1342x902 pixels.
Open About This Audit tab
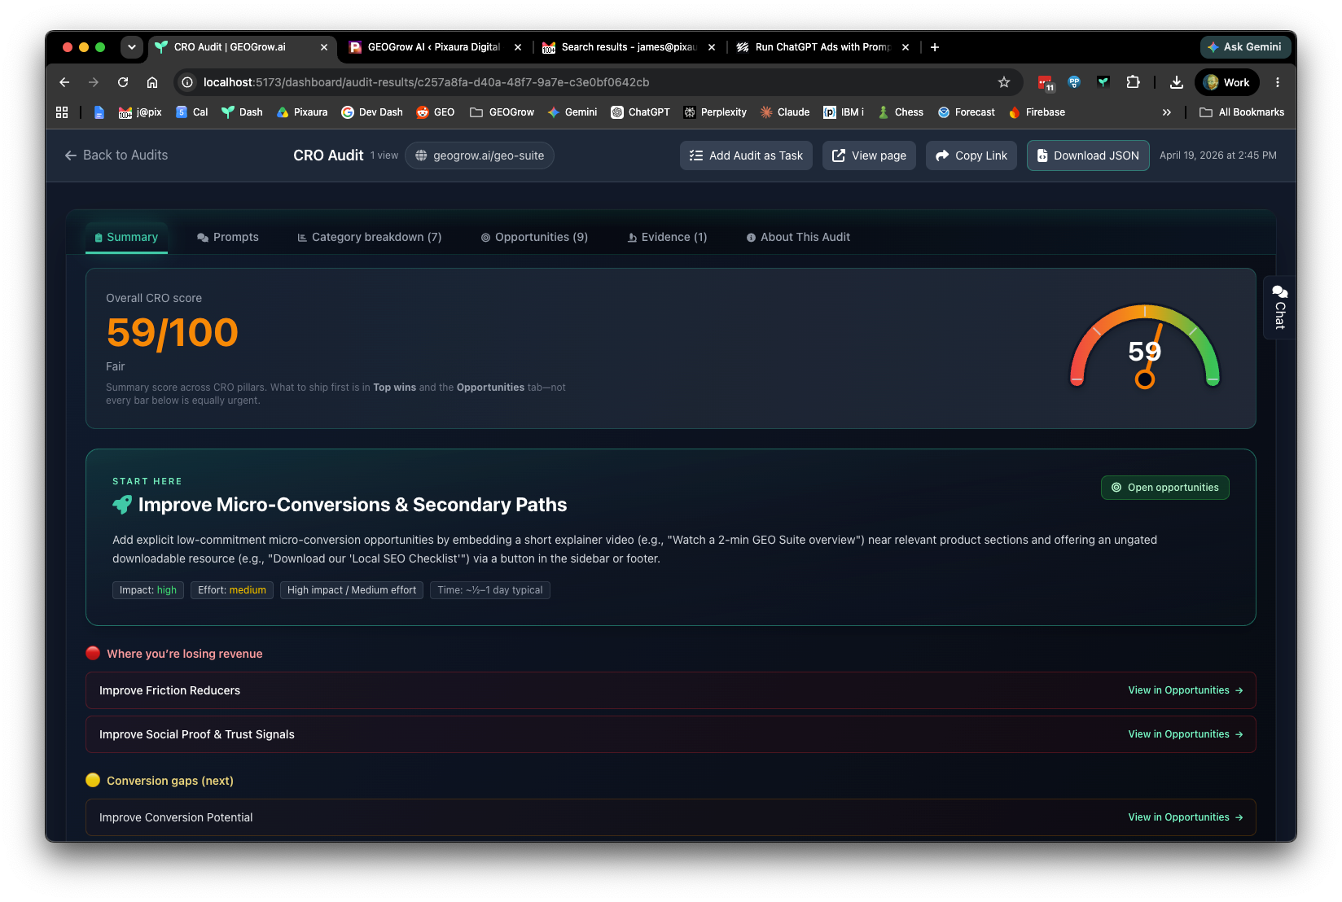tap(798, 237)
